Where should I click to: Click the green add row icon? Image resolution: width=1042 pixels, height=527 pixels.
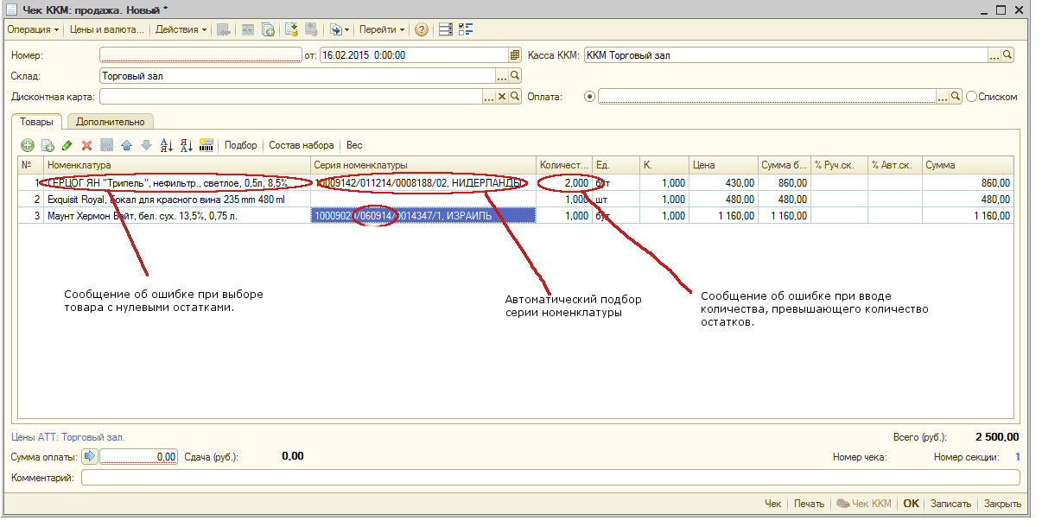[28, 145]
